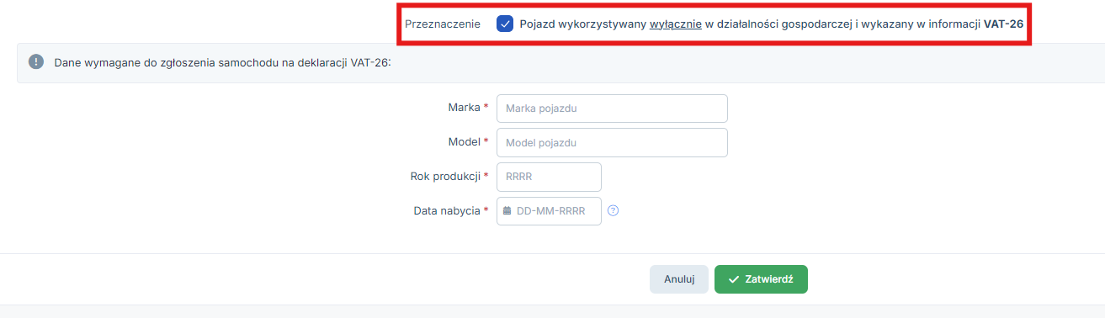Screen dimensions: 1105x318
Task: Cancel the form with Anuluj
Action: [679, 279]
